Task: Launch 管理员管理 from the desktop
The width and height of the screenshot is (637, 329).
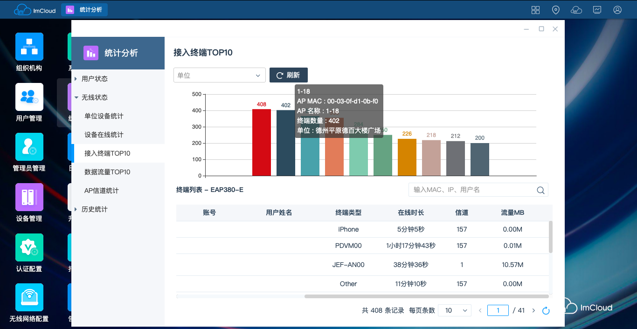Action: point(29,147)
